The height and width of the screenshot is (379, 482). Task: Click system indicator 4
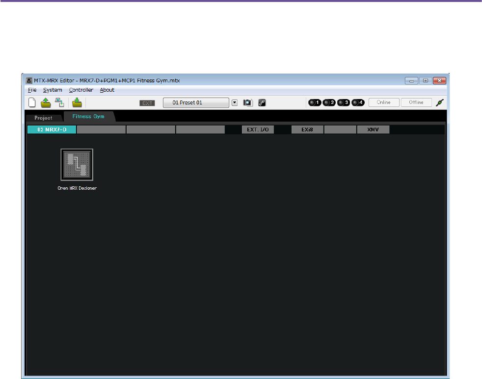click(x=358, y=102)
